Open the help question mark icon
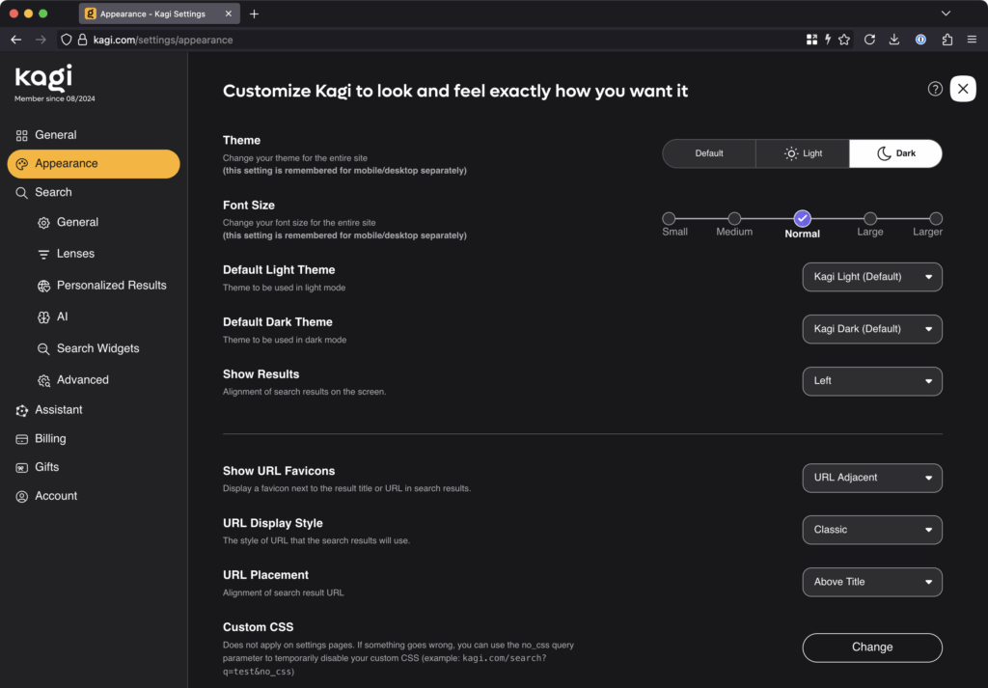Image resolution: width=988 pixels, height=688 pixels. coord(935,89)
